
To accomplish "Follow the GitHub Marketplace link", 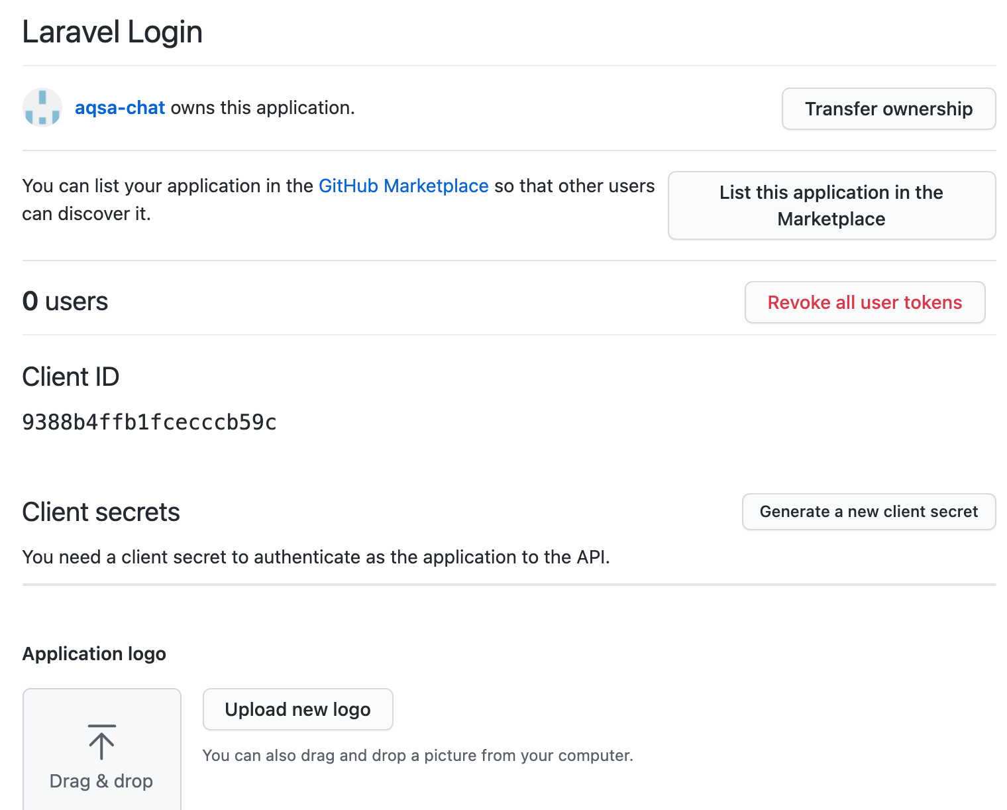I will pyautogui.click(x=403, y=186).
